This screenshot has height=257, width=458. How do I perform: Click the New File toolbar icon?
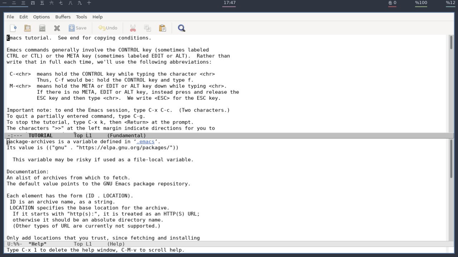click(13, 28)
